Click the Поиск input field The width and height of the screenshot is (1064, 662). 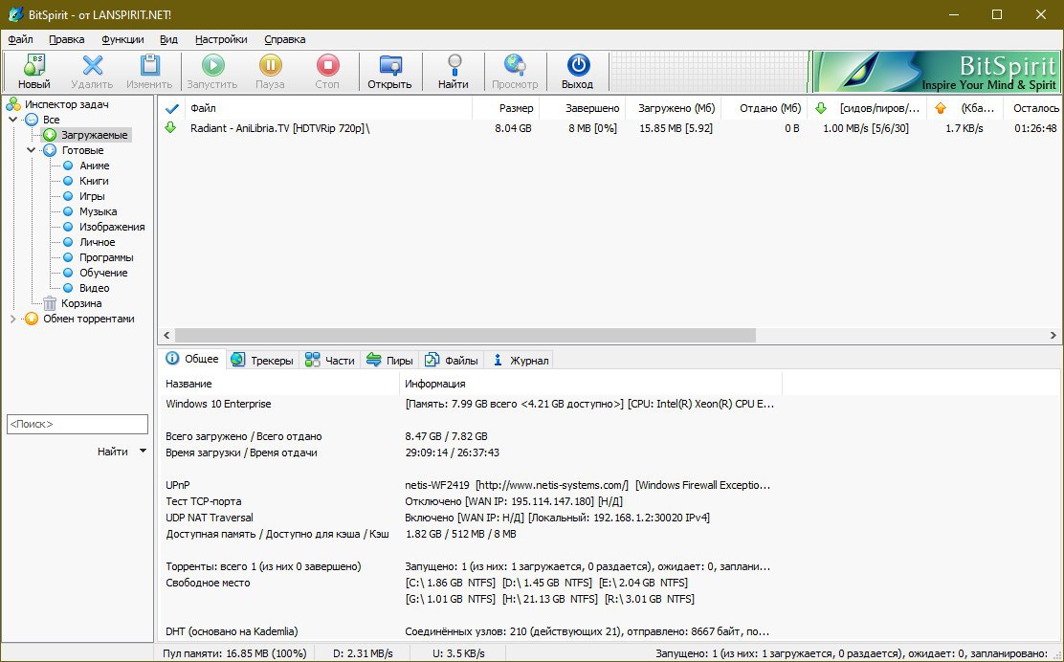coord(77,424)
